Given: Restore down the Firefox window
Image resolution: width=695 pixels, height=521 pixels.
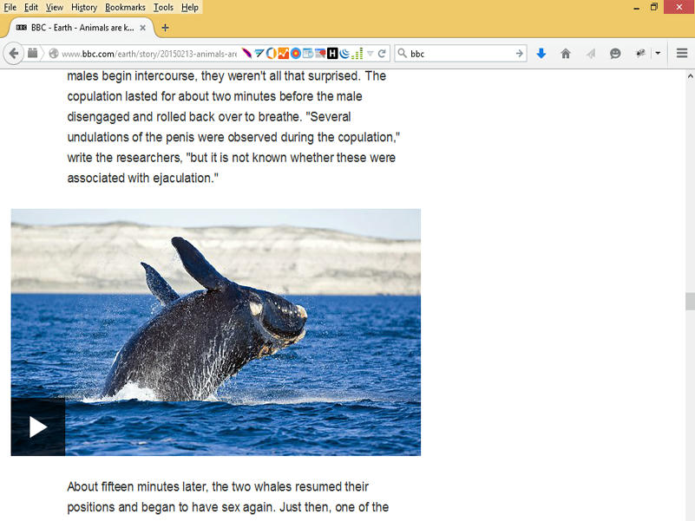Looking at the screenshot, I should (654, 7).
